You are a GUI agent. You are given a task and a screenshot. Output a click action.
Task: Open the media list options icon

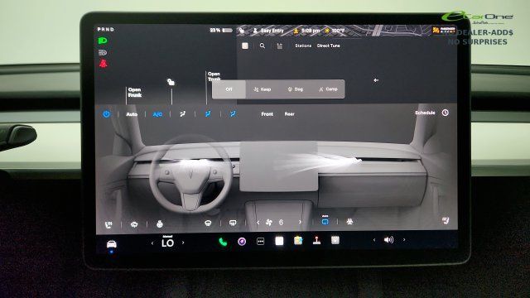click(x=280, y=46)
